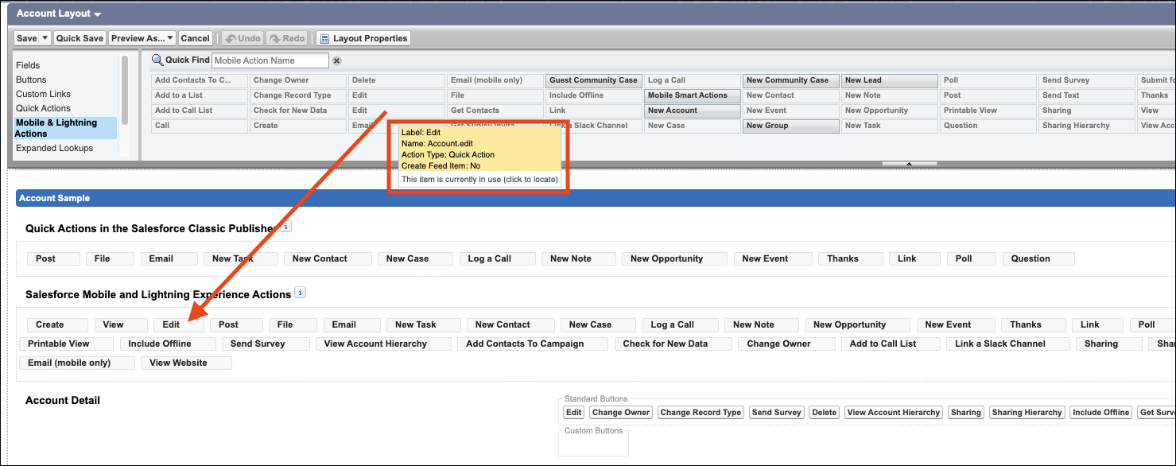Click the Account Detail section title
1176x466 pixels.
click(63, 400)
